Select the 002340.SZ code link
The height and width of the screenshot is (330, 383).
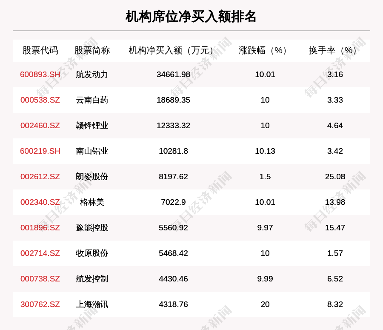point(40,202)
